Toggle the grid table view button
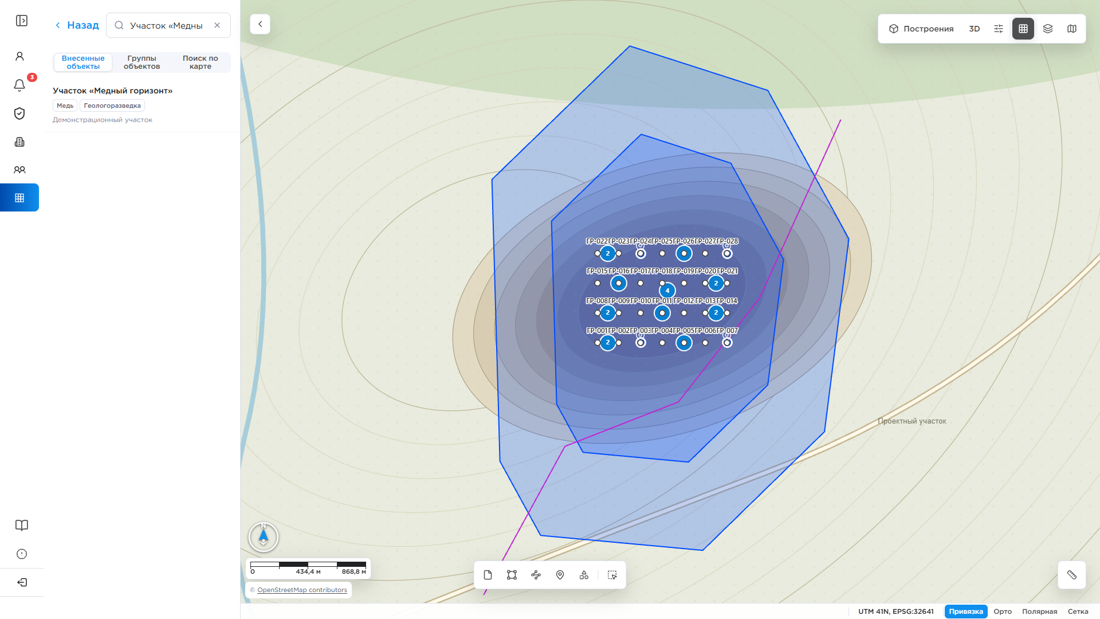1100x619 pixels. click(1023, 29)
